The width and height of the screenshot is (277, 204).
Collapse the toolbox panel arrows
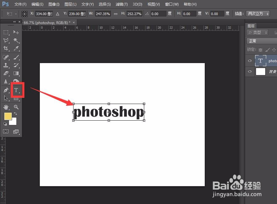coord(15,22)
